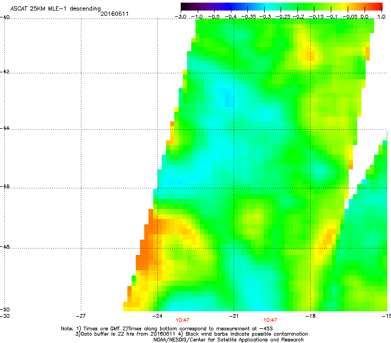This screenshot has width=391, height=343.
Task: Click the longitude label -24
Action: (157, 316)
